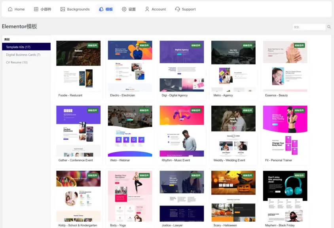The image size is (334, 228).
Task: Open the Account user icon
Action: 147,9
